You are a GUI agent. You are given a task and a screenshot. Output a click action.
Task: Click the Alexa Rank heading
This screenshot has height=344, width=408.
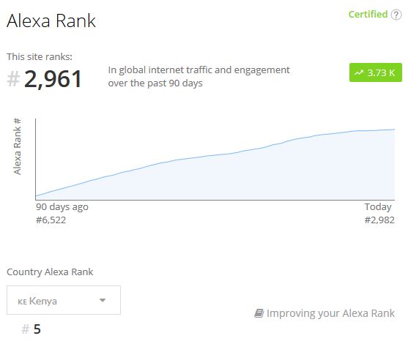[x=51, y=20]
